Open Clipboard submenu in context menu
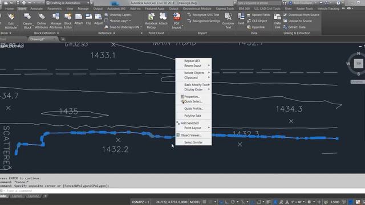 [193, 77]
